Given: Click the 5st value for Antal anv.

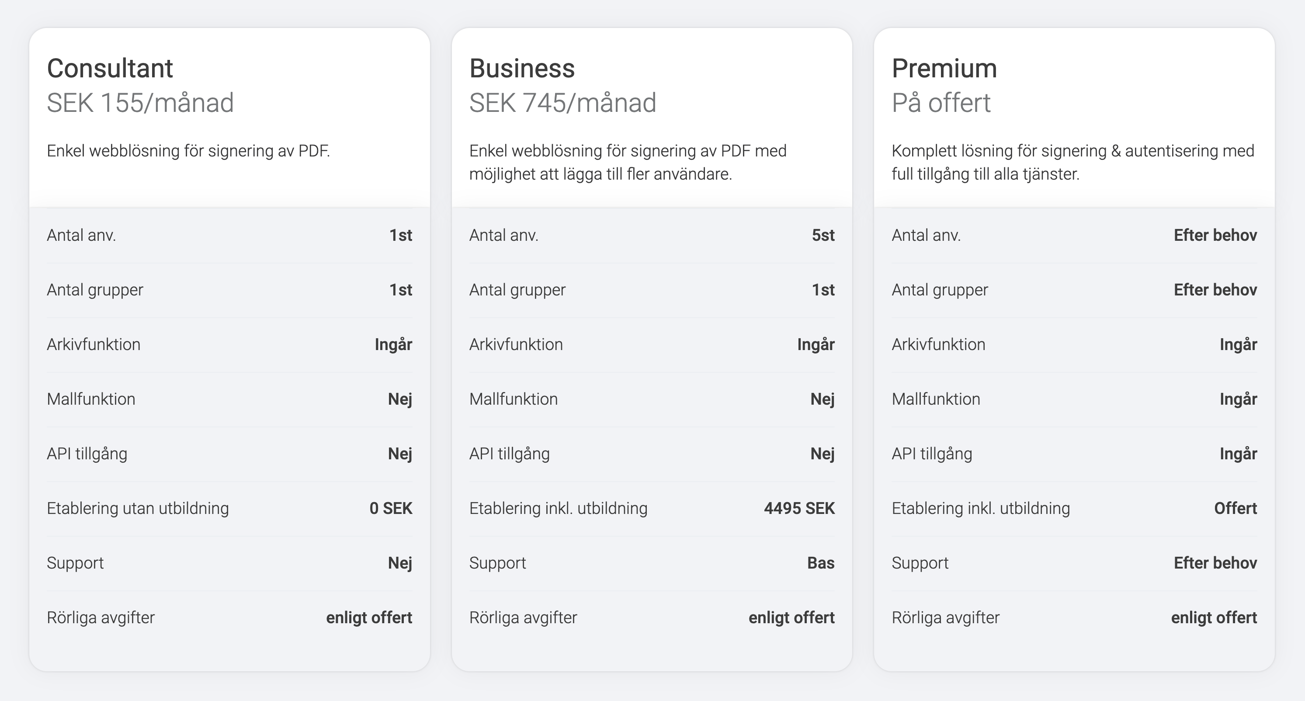Looking at the screenshot, I should click(823, 235).
